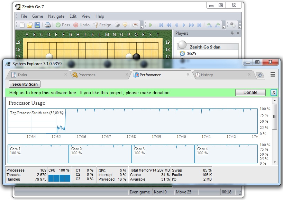The height and width of the screenshot is (200, 283).
Task: Click the Print icon in Zenith toolbar
Action: click(x=48, y=25)
